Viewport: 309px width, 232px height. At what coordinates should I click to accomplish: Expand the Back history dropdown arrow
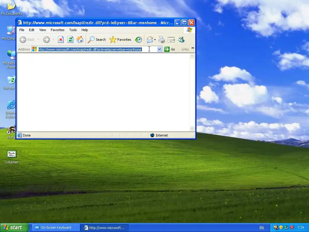[38, 40]
